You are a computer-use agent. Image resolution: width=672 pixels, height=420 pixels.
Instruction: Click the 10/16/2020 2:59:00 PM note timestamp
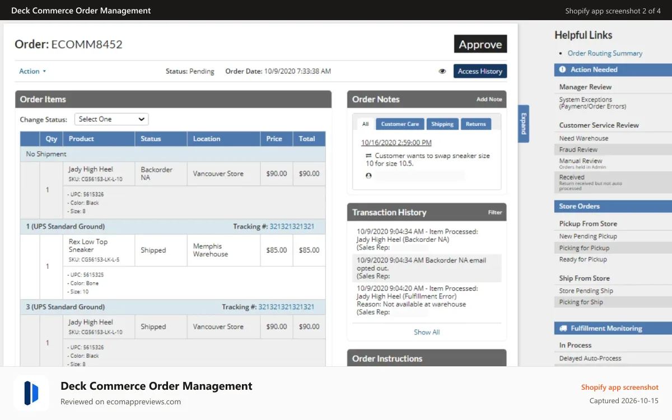tap(396, 143)
